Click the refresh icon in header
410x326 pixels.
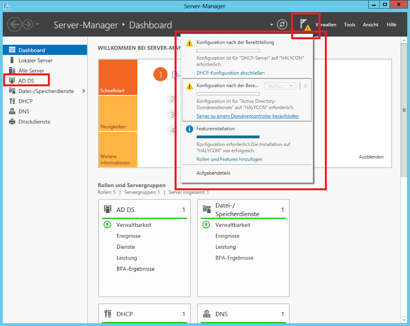[282, 24]
